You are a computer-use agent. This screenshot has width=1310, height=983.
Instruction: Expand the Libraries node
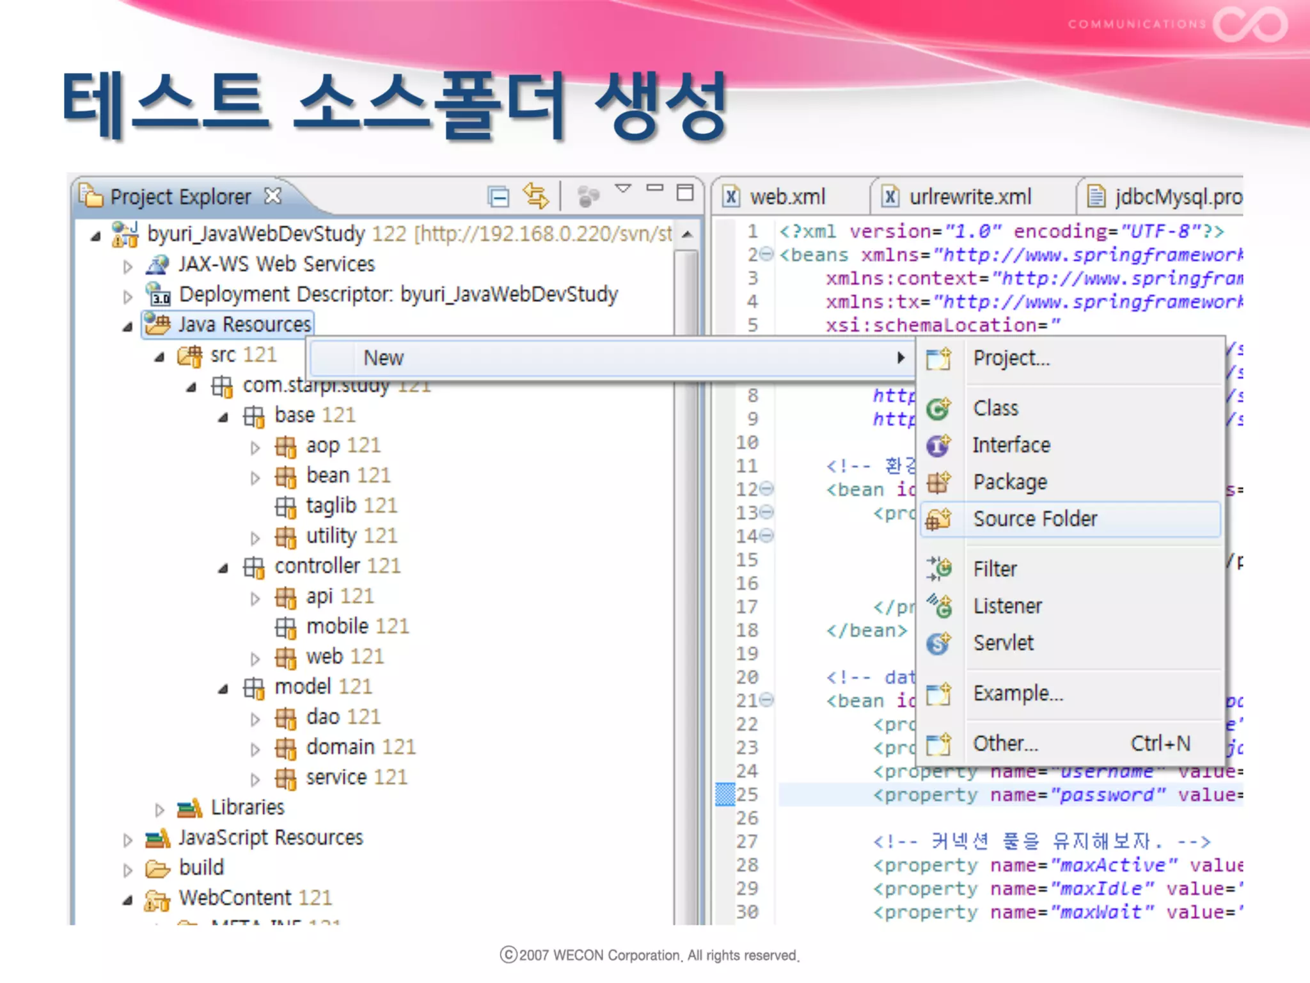point(160,810)
